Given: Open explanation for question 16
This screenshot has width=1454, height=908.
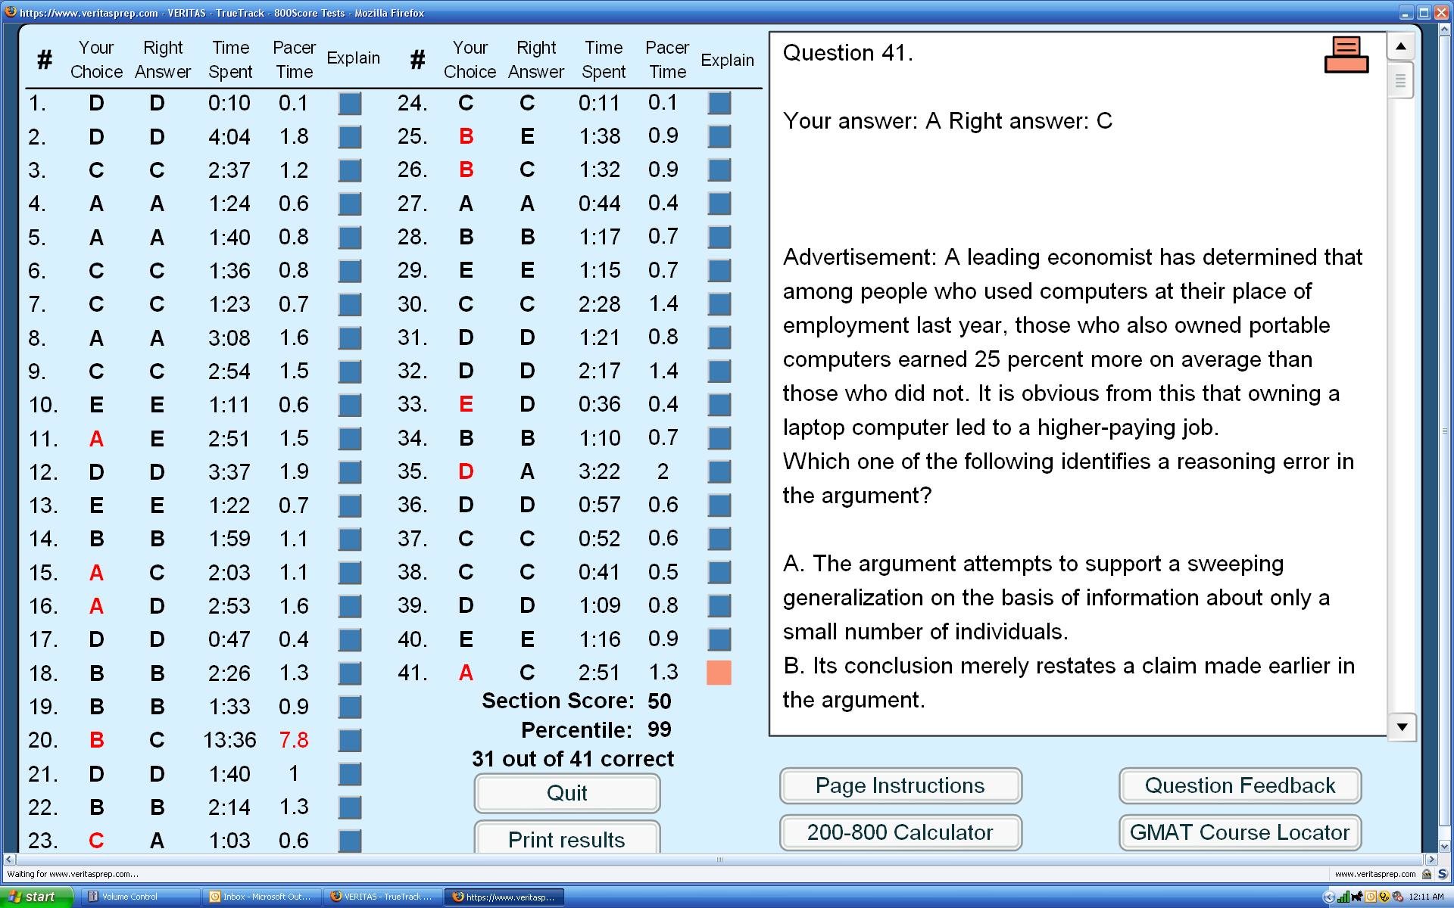Looking at the screenshot, I should tap(350, 606).
